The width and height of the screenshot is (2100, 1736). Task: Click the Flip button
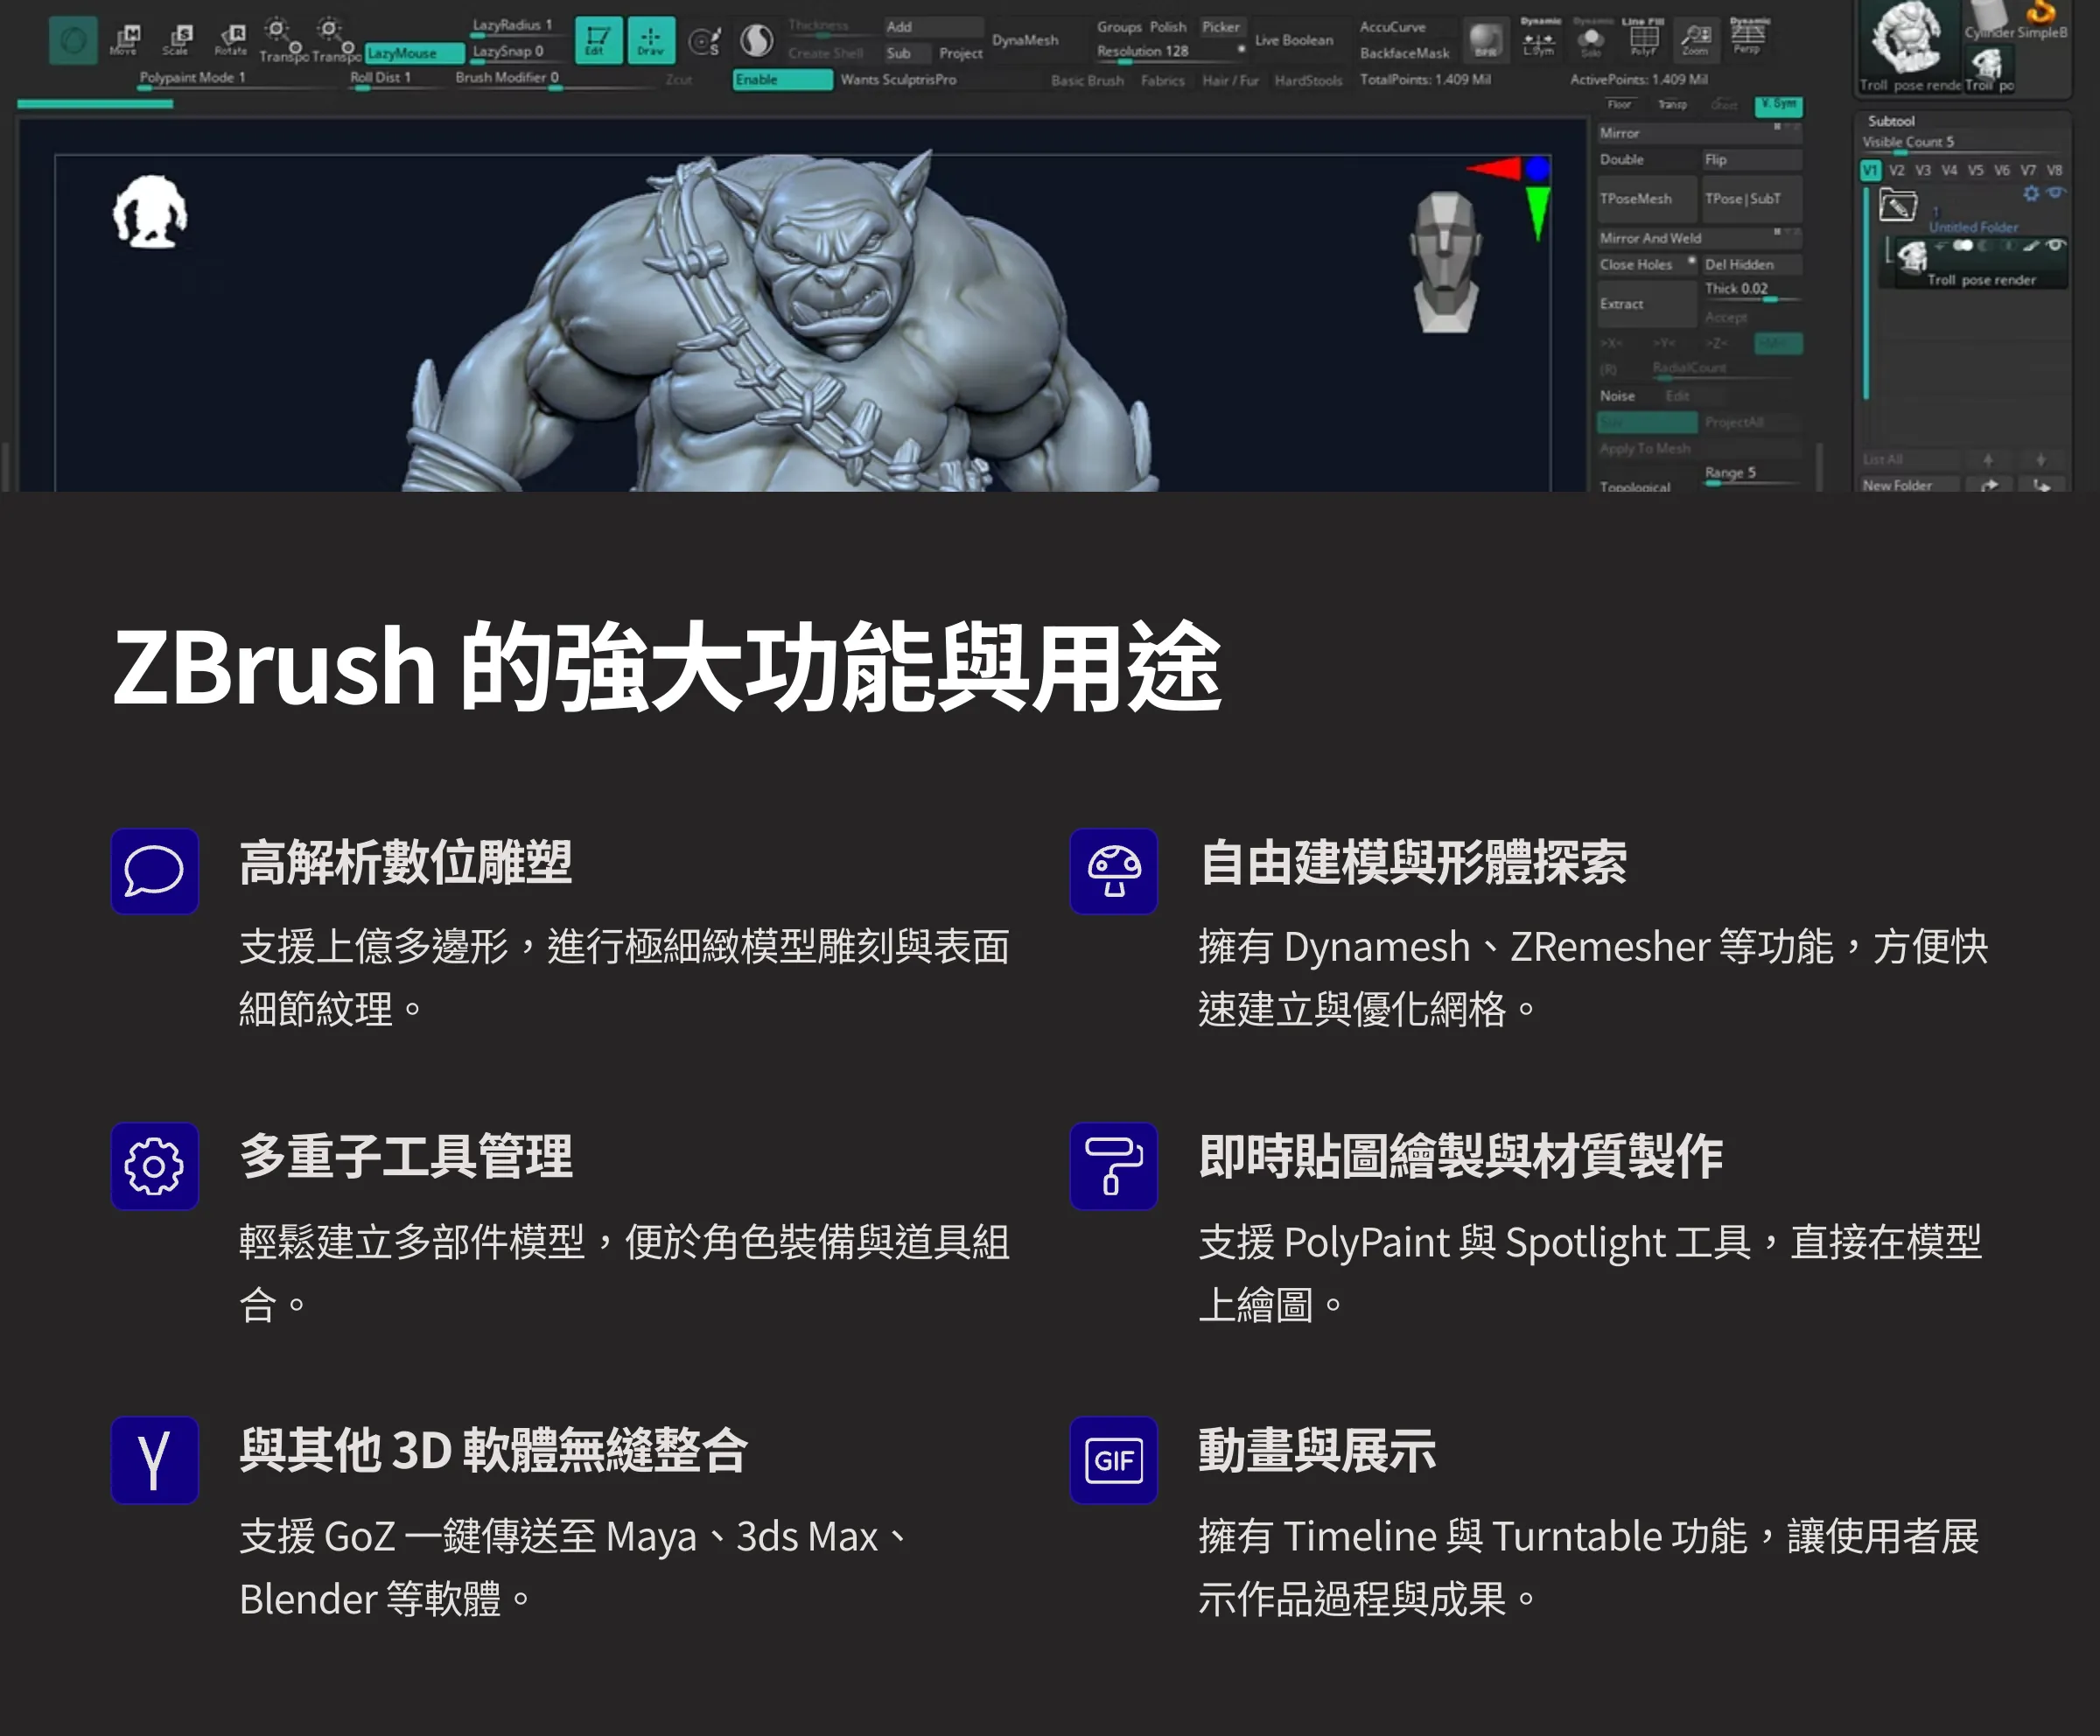click(1752, 159)
